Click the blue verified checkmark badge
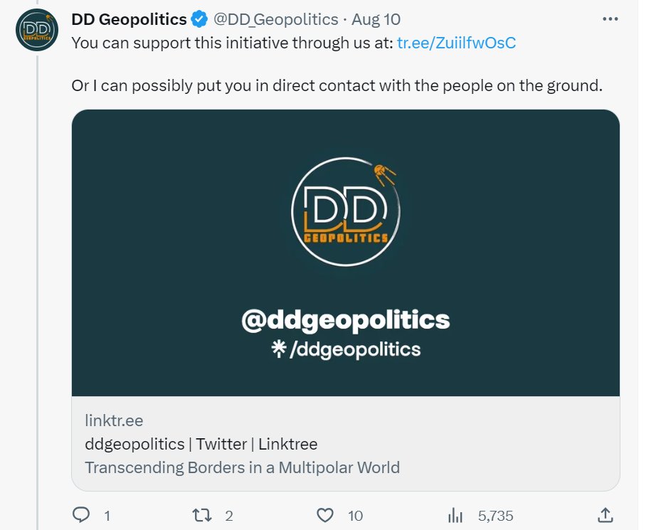This screenshot has height=530, width=656. [199, 19]
